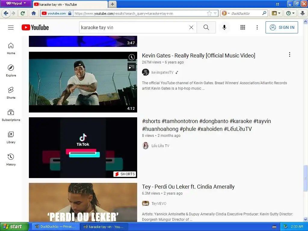Click the vertical scrollbar thumb
This screenshot has width=308, height=231.
(306, 178)
